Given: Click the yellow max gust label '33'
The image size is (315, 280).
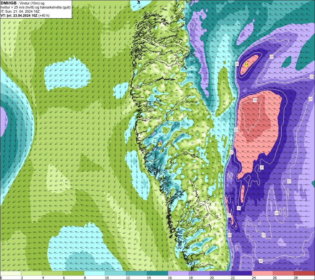Looking at the screenshot, I should (246, 64).
